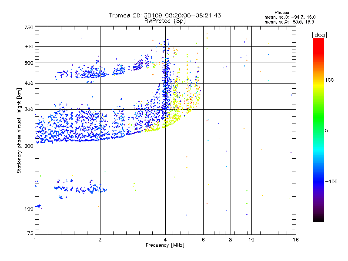
Task: Click the y-axis tick label "200"
Action: click(x=29, y=146)
